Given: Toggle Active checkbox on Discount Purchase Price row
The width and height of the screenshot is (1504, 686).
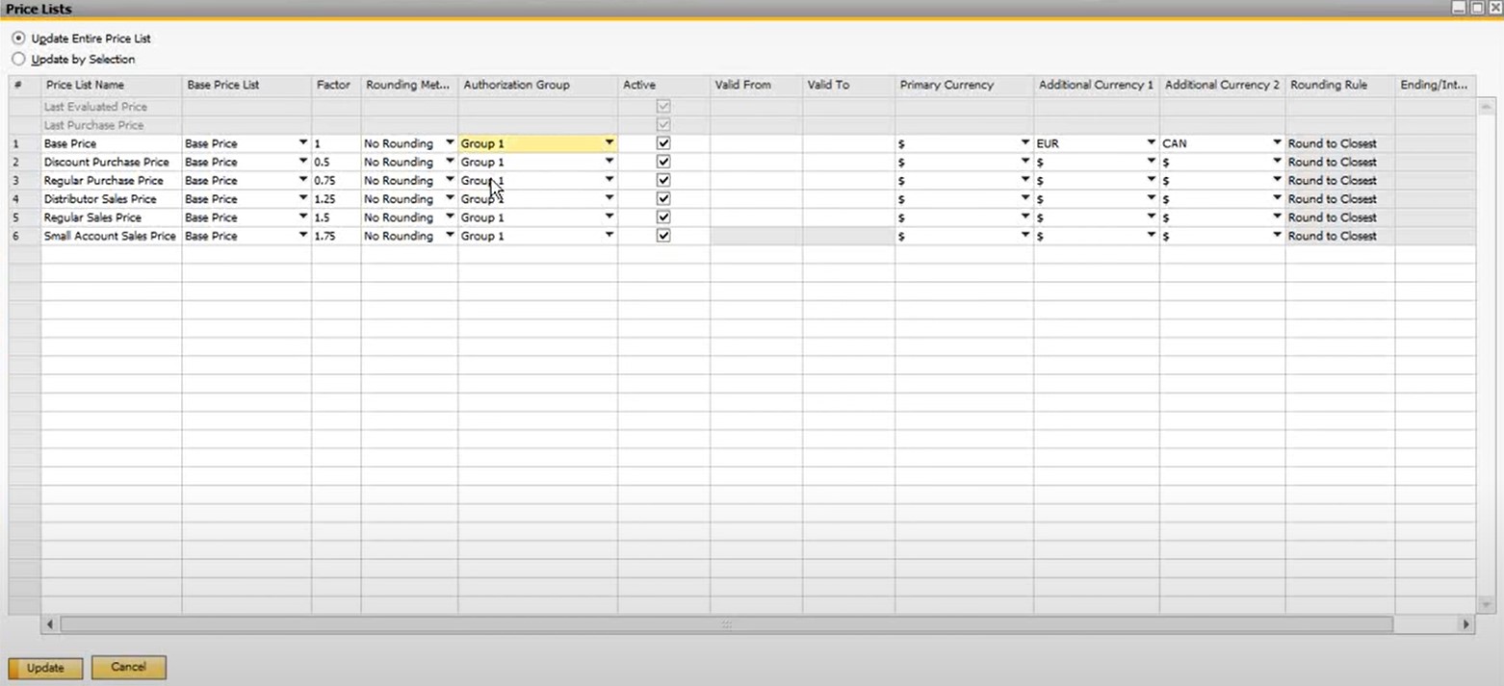Looking at the screenshot, I should [662, 161].
